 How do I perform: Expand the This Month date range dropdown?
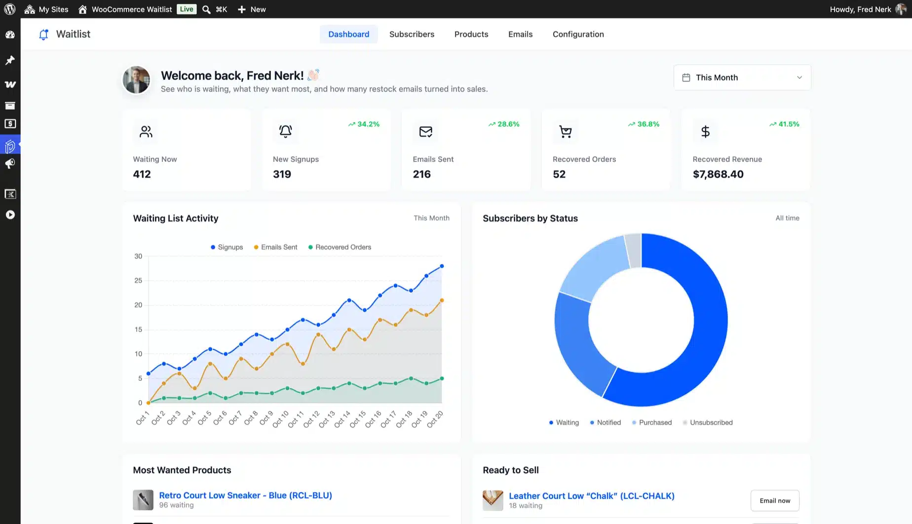tap(742, 77)
